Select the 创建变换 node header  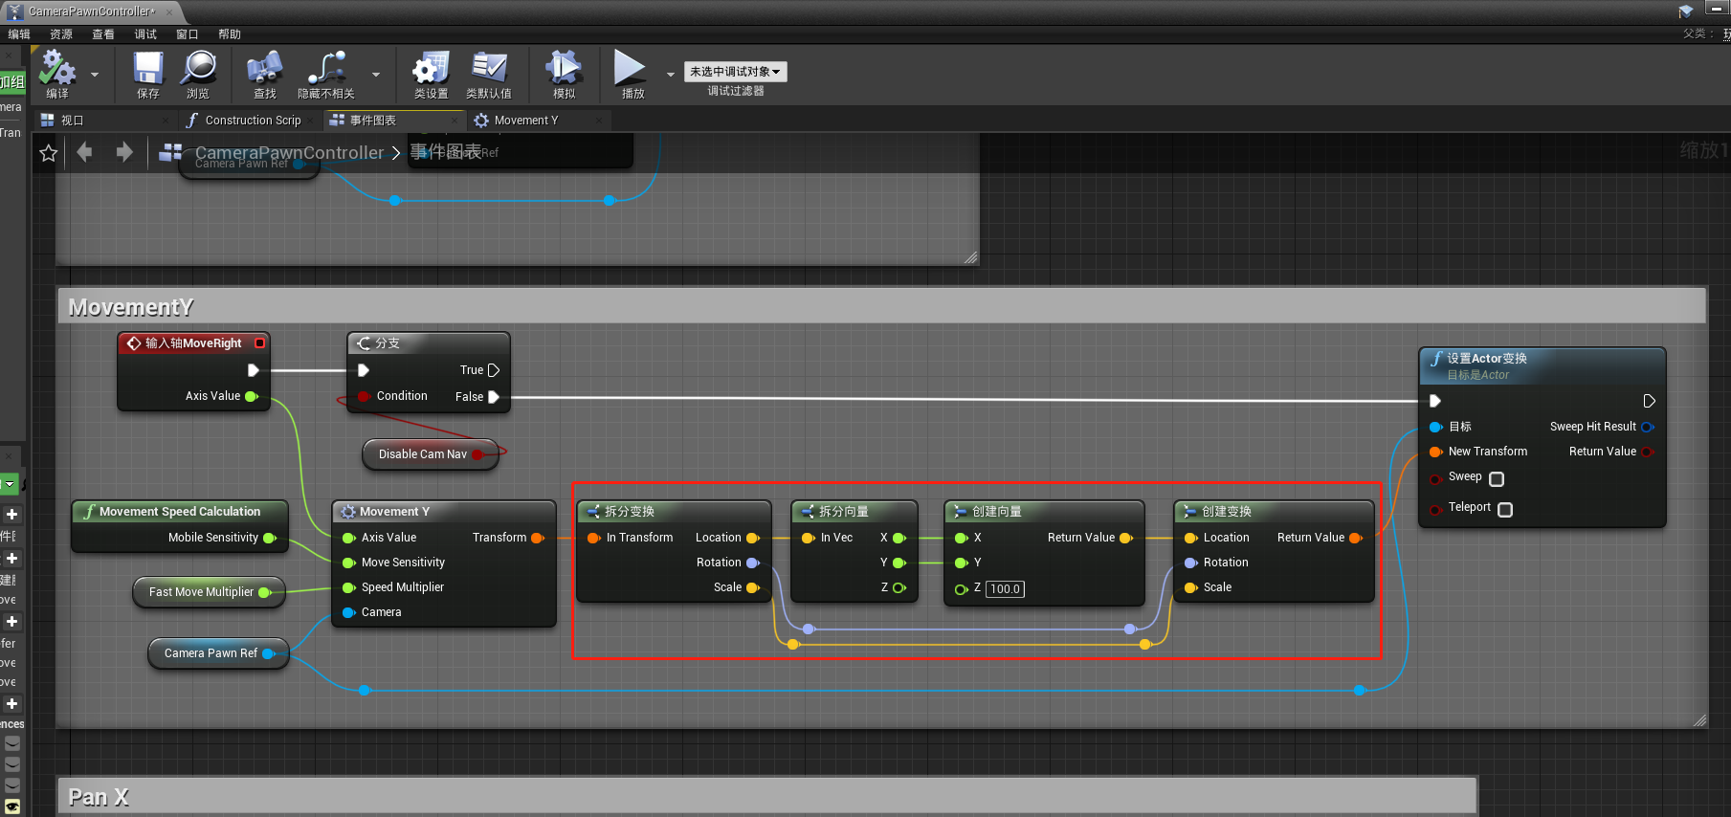[1274, 512]
